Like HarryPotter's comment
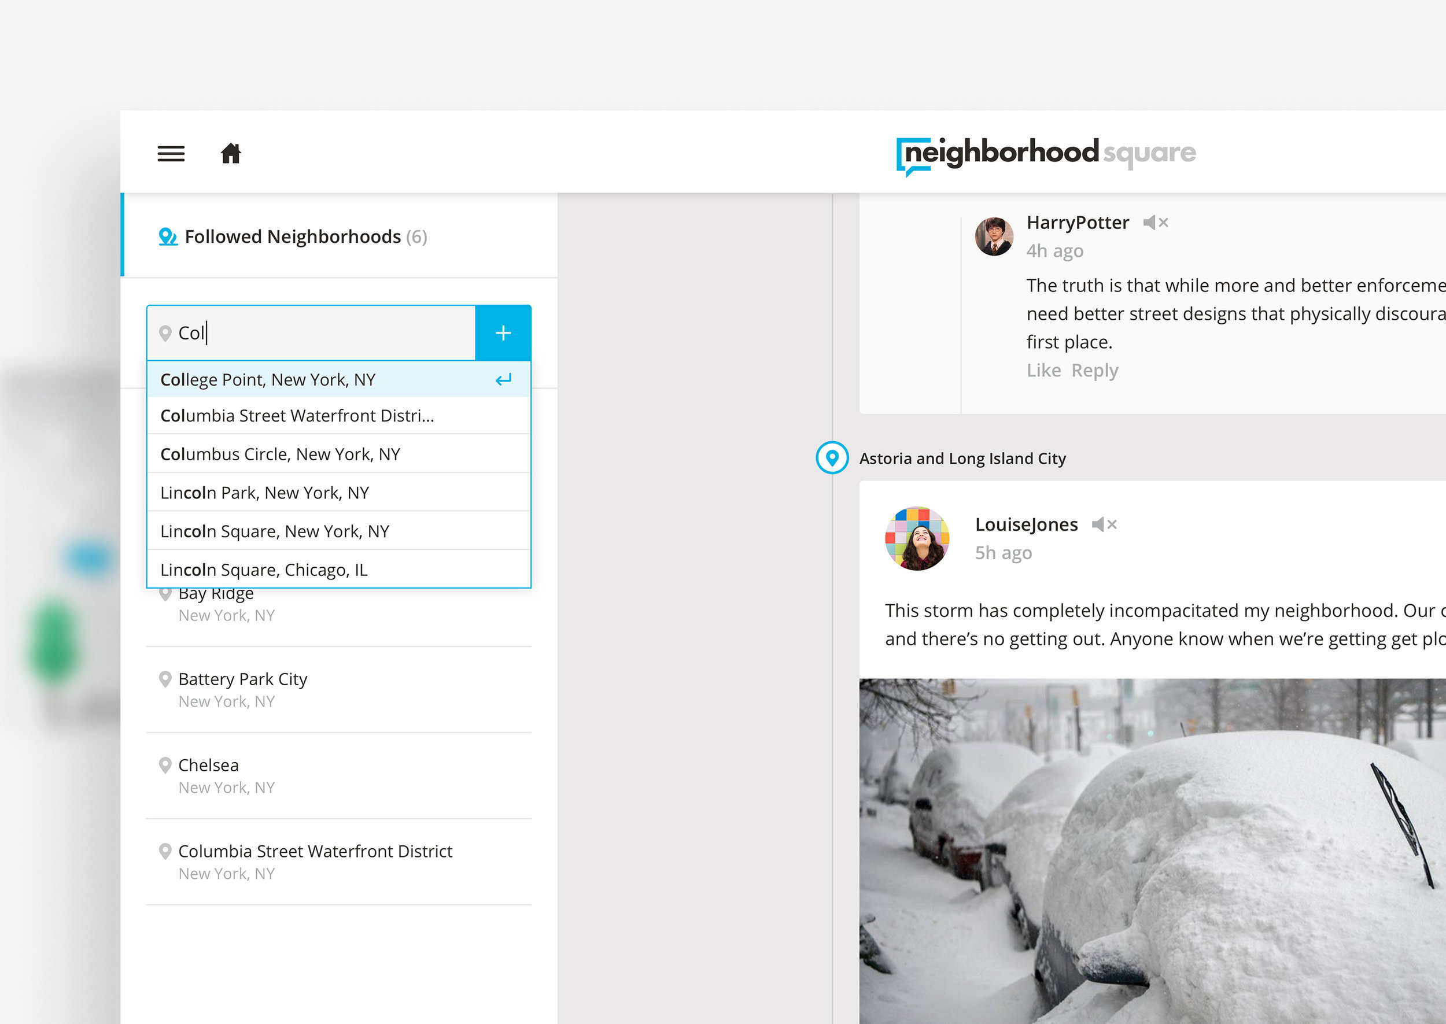This screenshot has width=1446, height=1024. coord(1043,370)
